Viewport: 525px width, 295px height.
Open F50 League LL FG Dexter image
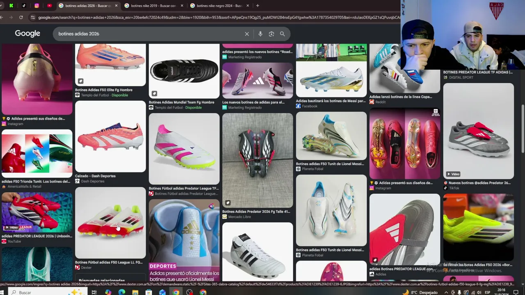(x=110, y=223)
